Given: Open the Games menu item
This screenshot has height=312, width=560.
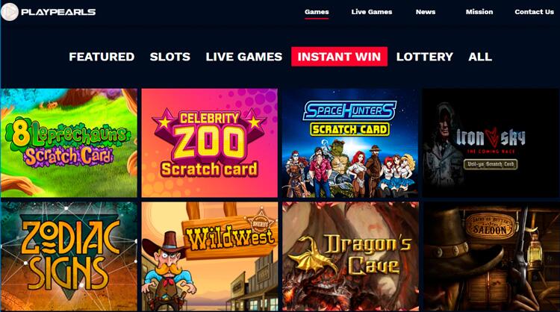Looking at the screenshot, I should [x=317, y=12].
